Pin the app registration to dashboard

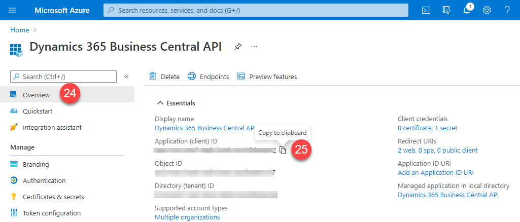coord(237,47)
